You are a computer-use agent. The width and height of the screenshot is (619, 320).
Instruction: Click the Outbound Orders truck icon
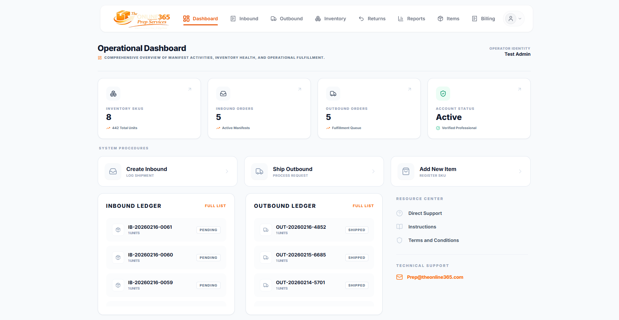pyautogui.click(x=333, y=94)
